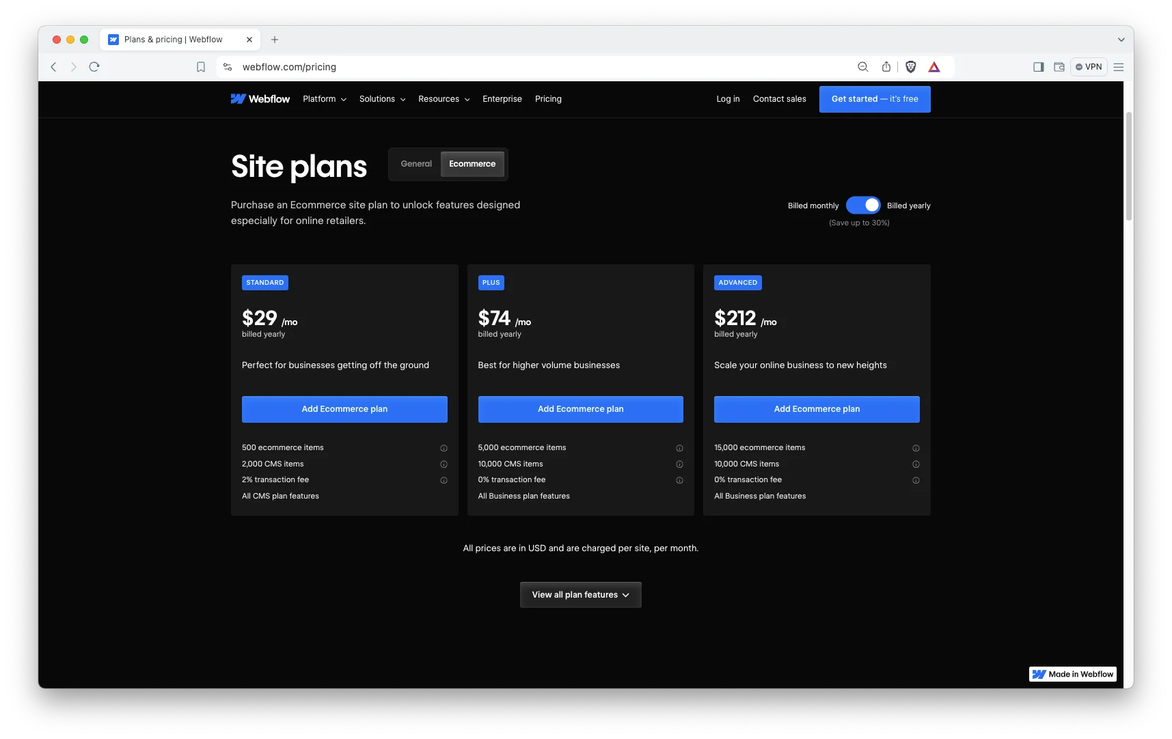Click info icon next to 500 ecommerce items
The image size is (1172, 739).
(444, 448)
